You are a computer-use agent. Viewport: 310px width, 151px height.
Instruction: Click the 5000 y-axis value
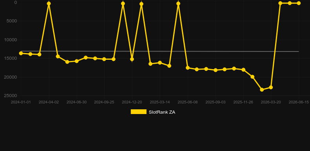tap(12, 21)
